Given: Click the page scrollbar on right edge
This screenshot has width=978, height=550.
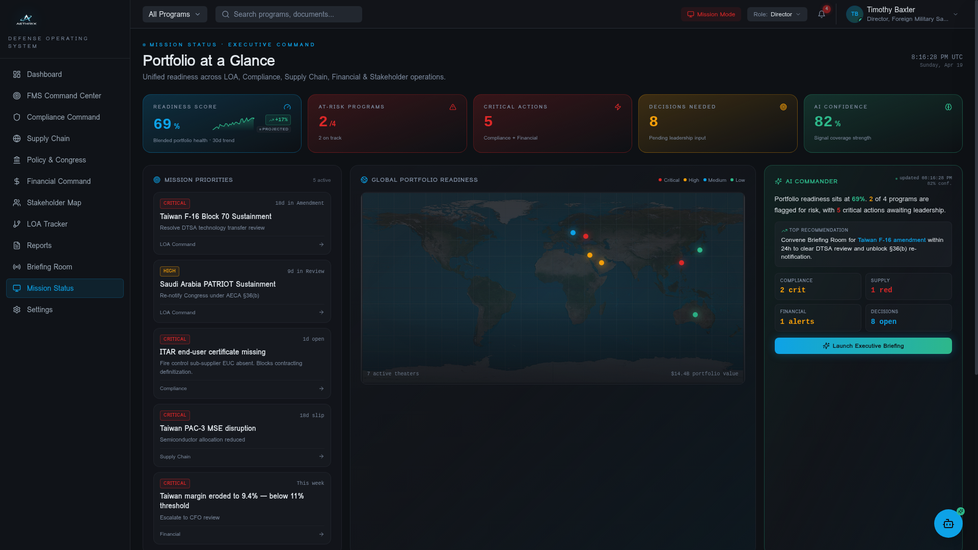Looking at the screenshot, I should click(x=975, y=187).
